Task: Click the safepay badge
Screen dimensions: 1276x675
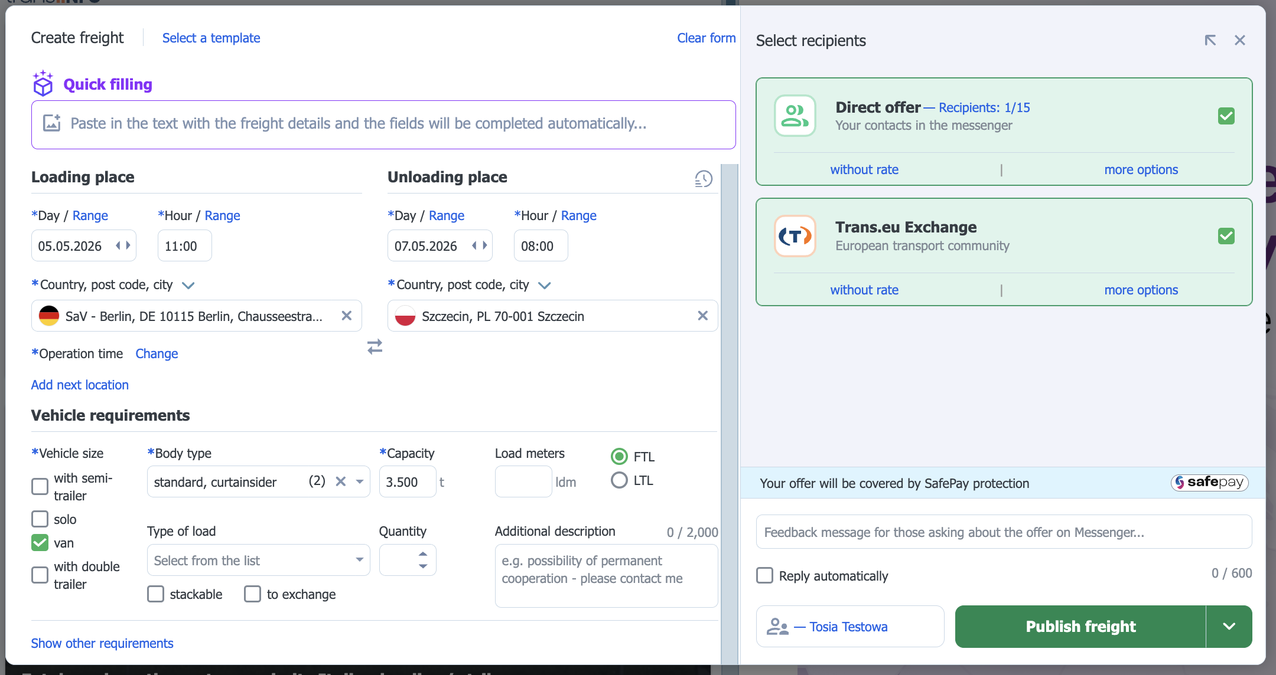Action: point(1209,483)
